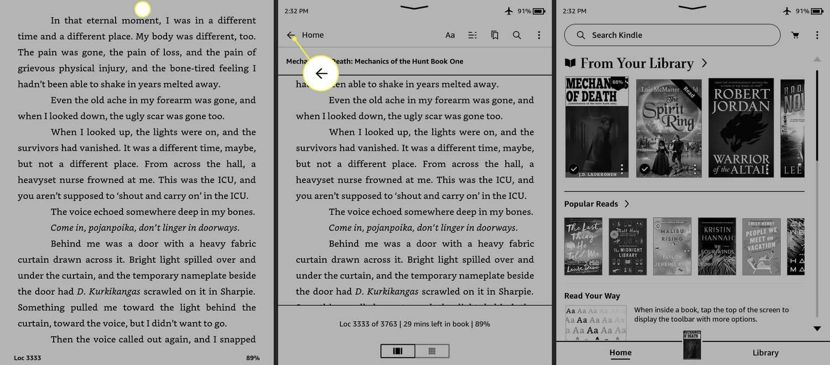Tap Loc 3333 in the left page's footer

[28, 358]
